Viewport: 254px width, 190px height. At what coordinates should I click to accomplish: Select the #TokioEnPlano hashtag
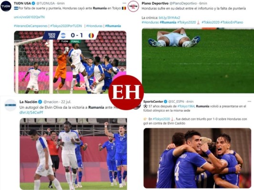232,22
